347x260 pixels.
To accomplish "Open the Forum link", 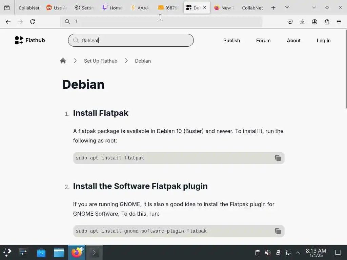I will click(x=263, y=41).
